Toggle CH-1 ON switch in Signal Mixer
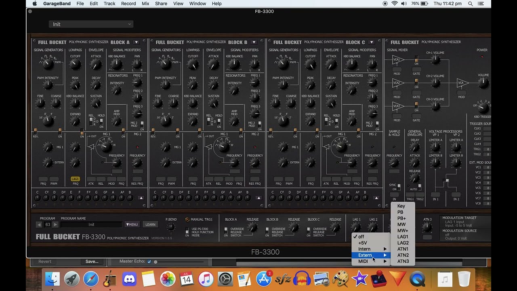Viewport: 517px width, 291px height. 416,59
